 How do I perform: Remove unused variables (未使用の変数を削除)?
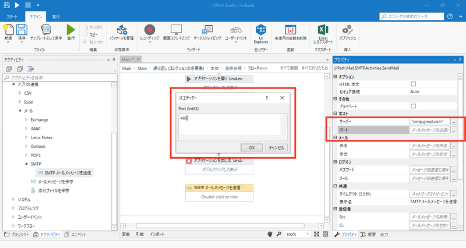(290, 33)
